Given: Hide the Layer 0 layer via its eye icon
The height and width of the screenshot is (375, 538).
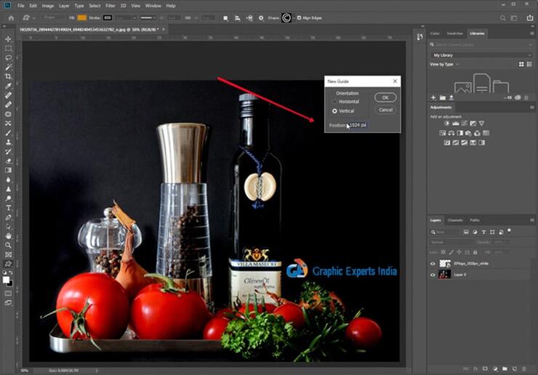Looking at the screenshot, I should point(433,275).
